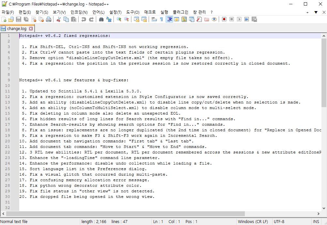Image resolution: width=327 pixels, height=225 pixels.
Task: Click the Close All documents icon
Action: 41,19
